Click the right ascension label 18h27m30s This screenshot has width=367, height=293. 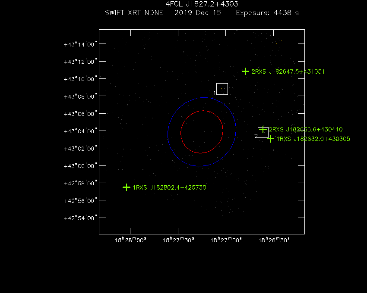(x=178, y=240)
